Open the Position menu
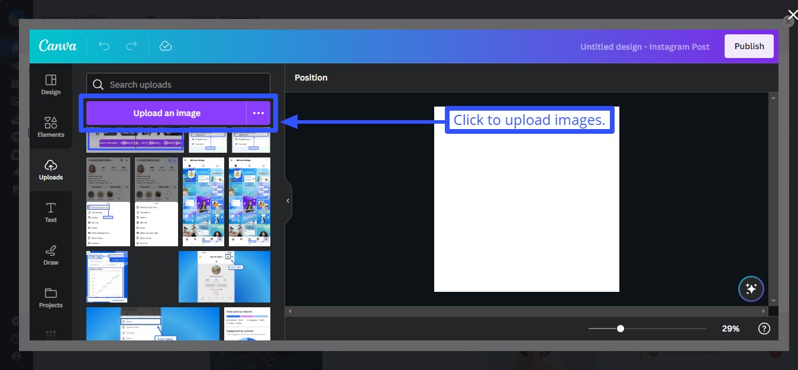This screenshot has width=798, height=370. [311, 78]
